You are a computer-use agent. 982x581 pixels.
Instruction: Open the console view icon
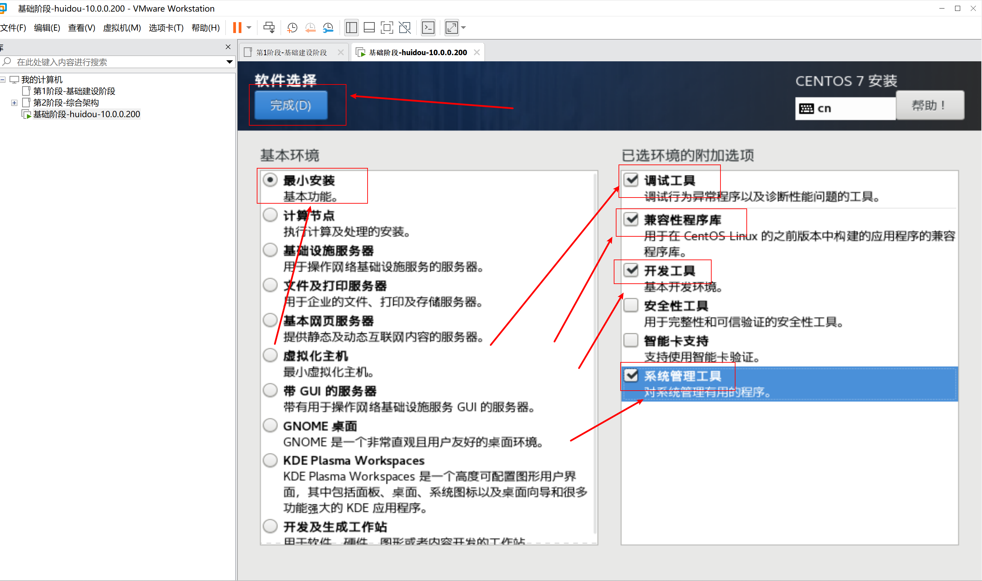(x=428, y=27)
